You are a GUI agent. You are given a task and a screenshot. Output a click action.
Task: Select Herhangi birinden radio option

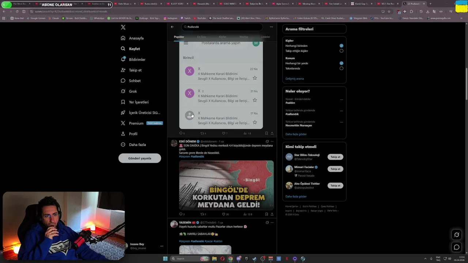coord(341,46)
